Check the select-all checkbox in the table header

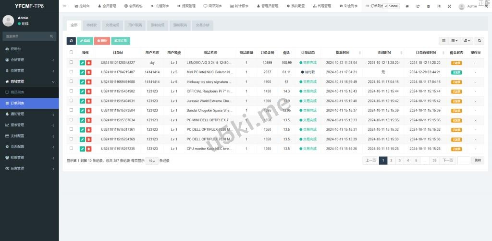click(x=72, y=52)
